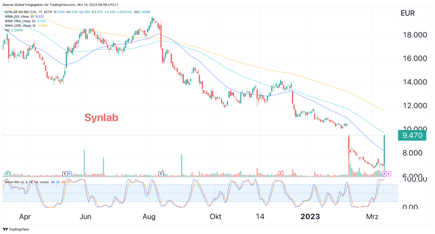Select the SYNLAB AG INH O.N. symbol legend

point(28,12)
